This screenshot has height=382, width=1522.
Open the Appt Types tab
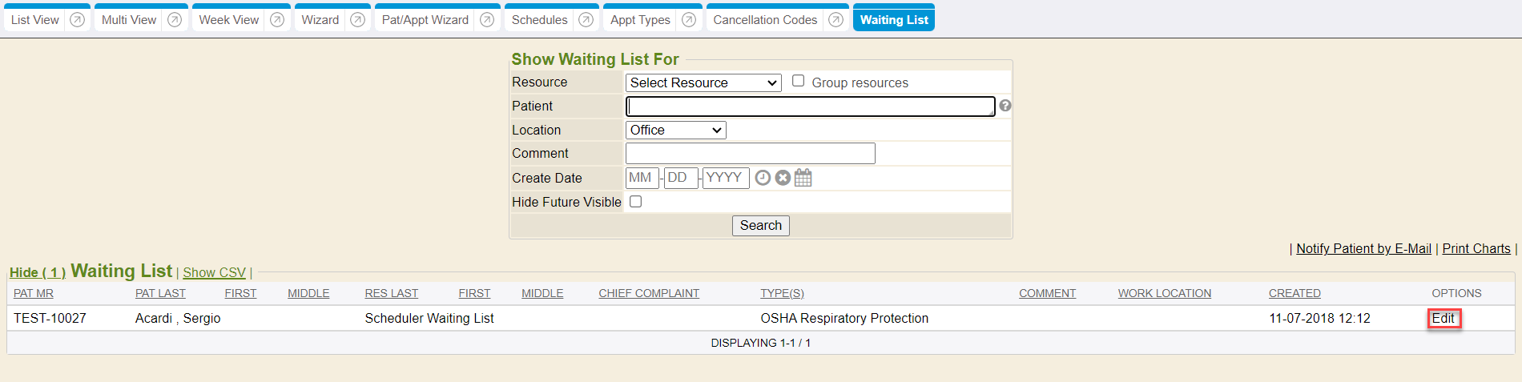tap(640, 20)
